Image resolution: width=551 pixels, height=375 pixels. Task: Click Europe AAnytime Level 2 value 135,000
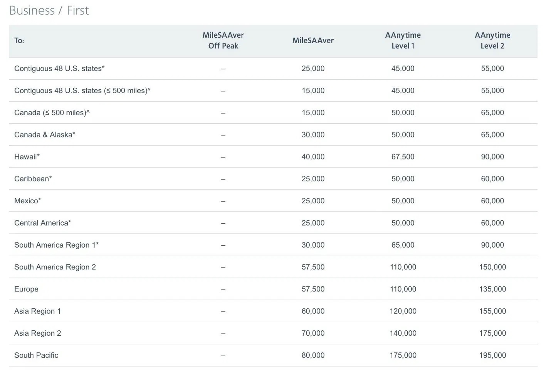point(492,289)
